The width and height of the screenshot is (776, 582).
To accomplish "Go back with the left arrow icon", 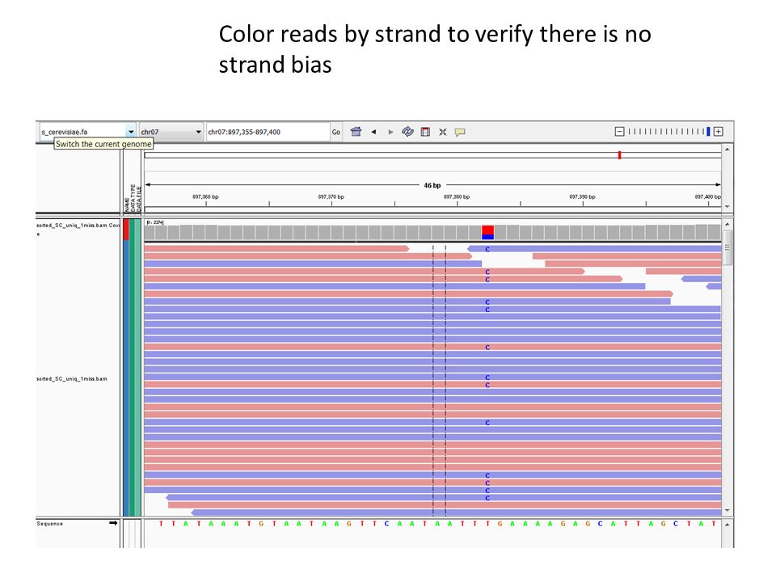I will click(373, 132).
